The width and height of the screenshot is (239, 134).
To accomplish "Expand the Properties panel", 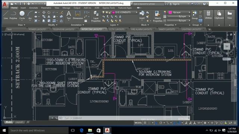I will point(170,25).
